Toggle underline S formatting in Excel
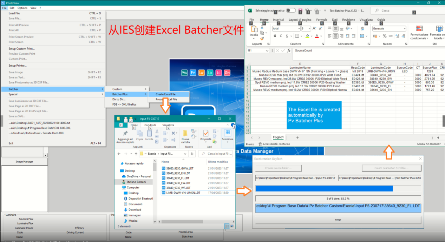 click(x=286, y=36)
